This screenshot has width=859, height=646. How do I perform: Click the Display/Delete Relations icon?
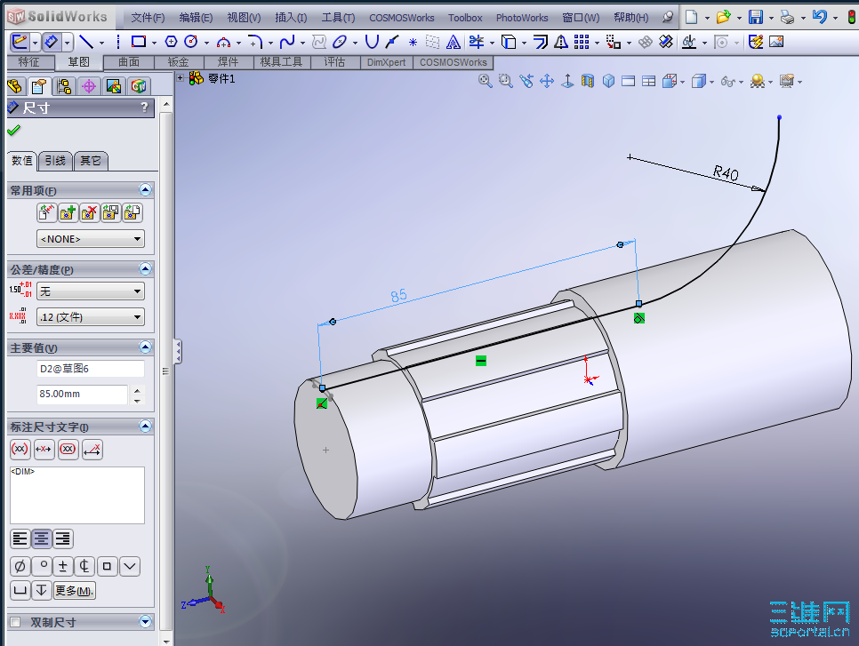click(x=689, y=42)
